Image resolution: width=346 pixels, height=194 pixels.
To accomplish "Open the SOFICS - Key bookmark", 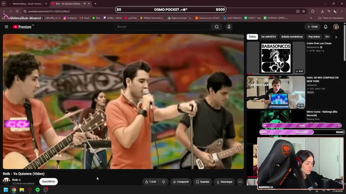I will coord(252,18).
